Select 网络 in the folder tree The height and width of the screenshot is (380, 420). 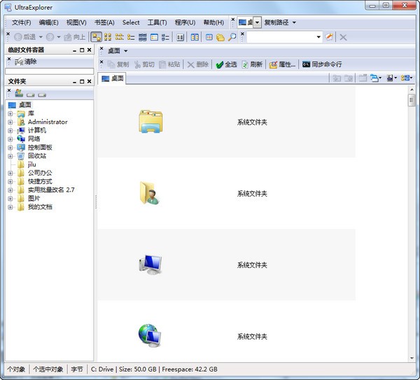[x=34, y=139]
